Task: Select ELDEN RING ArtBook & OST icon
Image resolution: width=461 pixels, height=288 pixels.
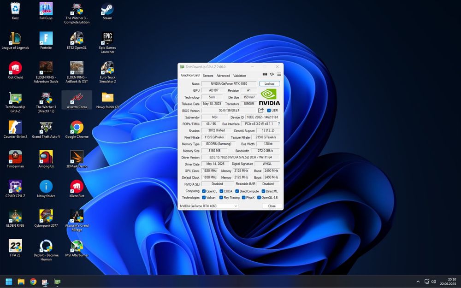Action: [x=77, y=73]
